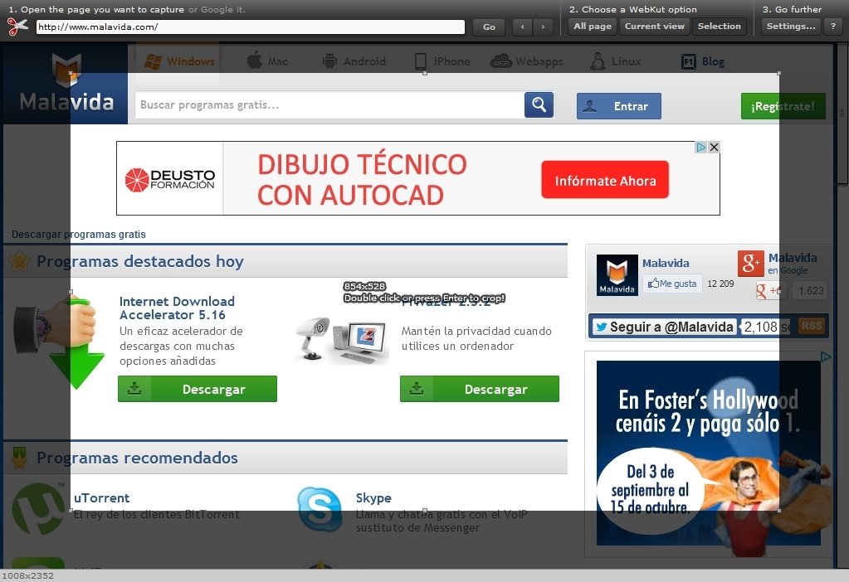Viewport: 849px width, 582px height.
Task: Choose the All page capture option
Action: (593, 26)
